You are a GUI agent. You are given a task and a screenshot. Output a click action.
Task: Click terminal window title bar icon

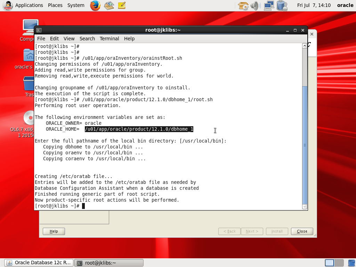[39, 30]
